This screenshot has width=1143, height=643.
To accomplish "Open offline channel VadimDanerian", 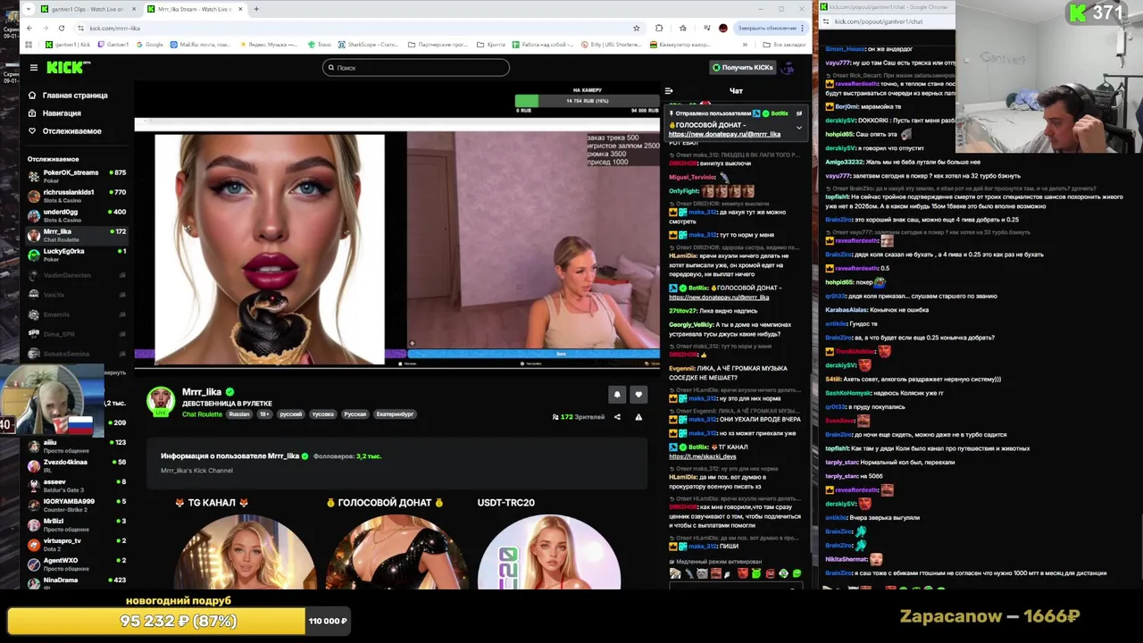I will pyautogui.click(x=77, y=275).
